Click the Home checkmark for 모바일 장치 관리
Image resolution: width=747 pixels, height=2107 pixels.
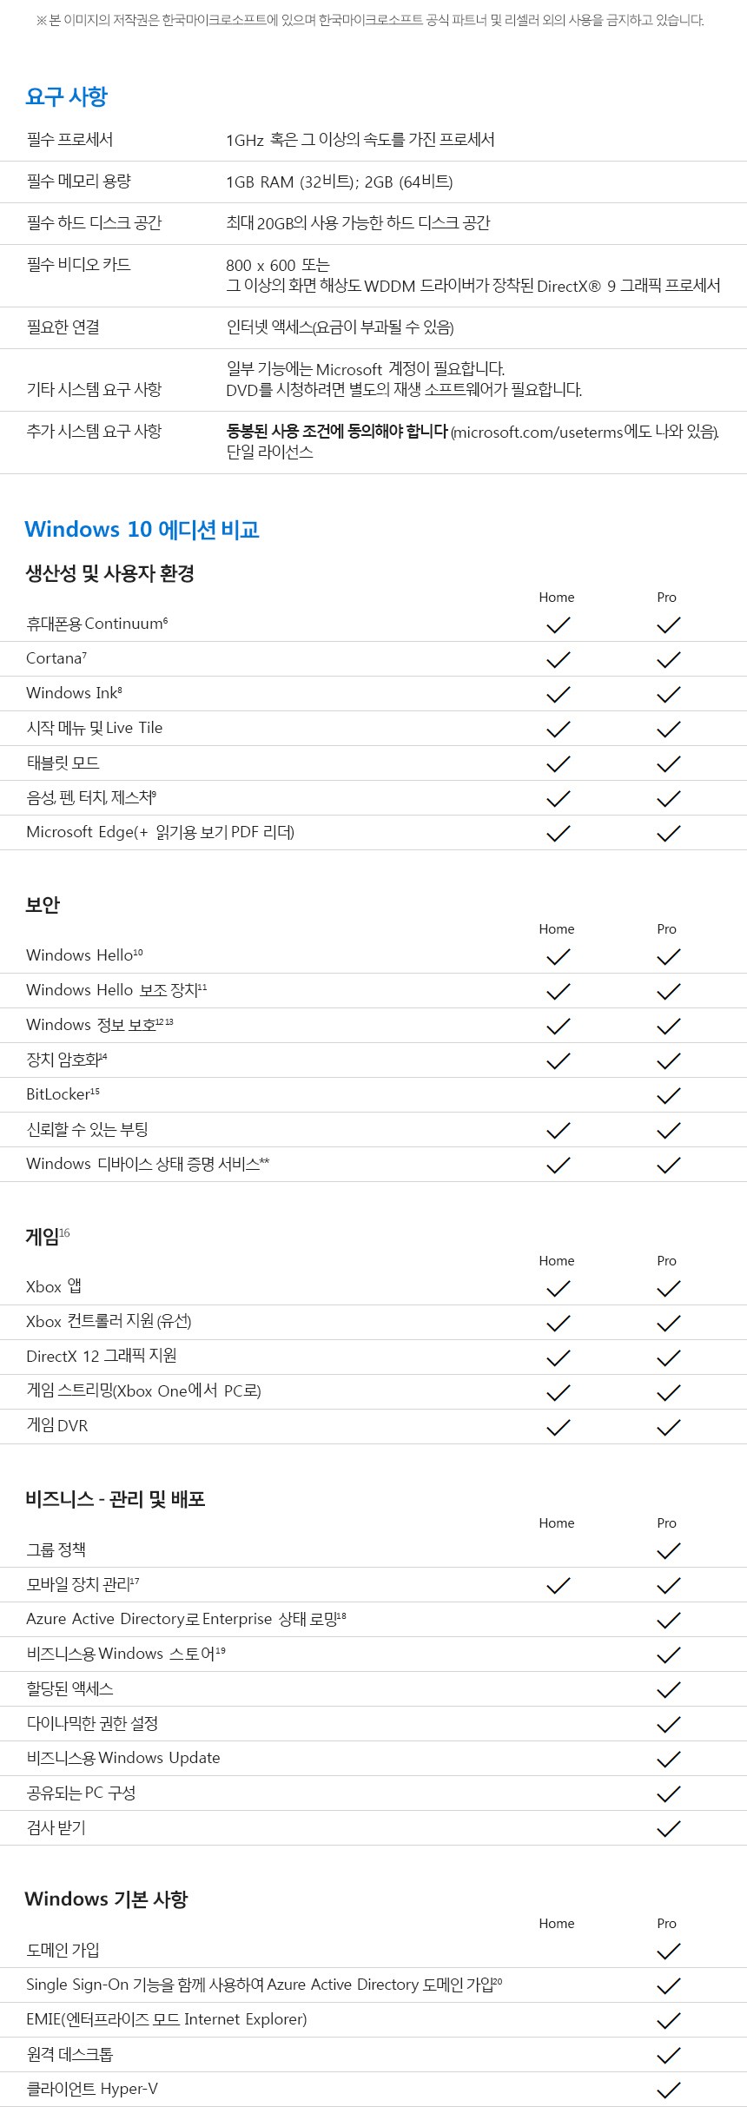pos(558,1585)
